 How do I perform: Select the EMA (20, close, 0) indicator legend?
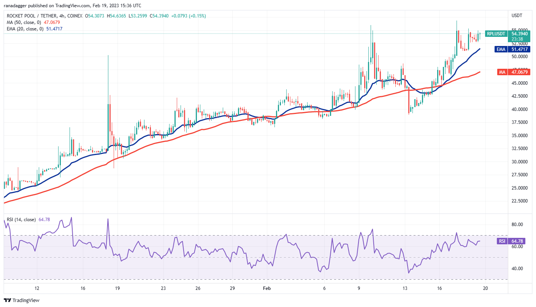click(x=33, y=29)
